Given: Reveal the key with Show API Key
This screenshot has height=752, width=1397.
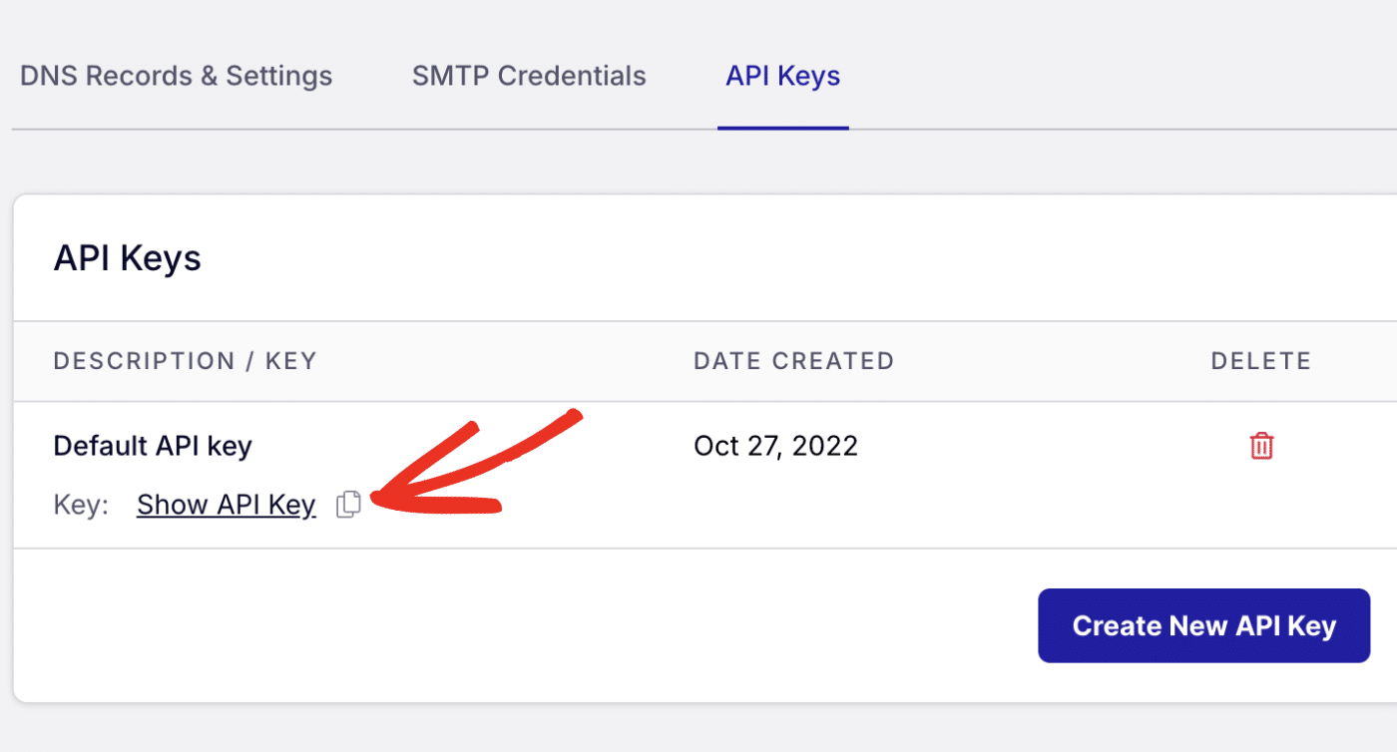Looking at the screenshot, I should coord(226,504).
